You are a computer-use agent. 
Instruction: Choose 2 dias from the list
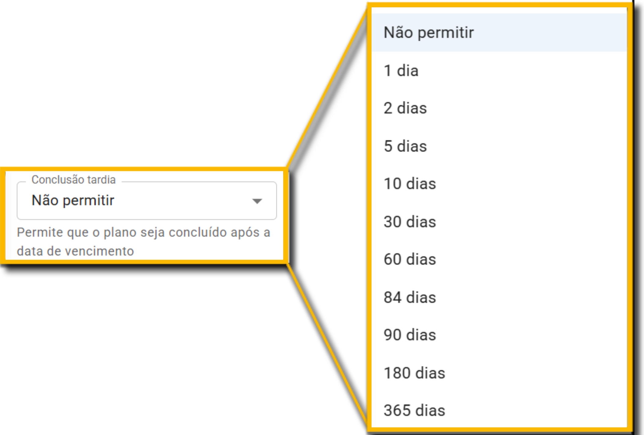pyautogui.click(x=405, y=108)
